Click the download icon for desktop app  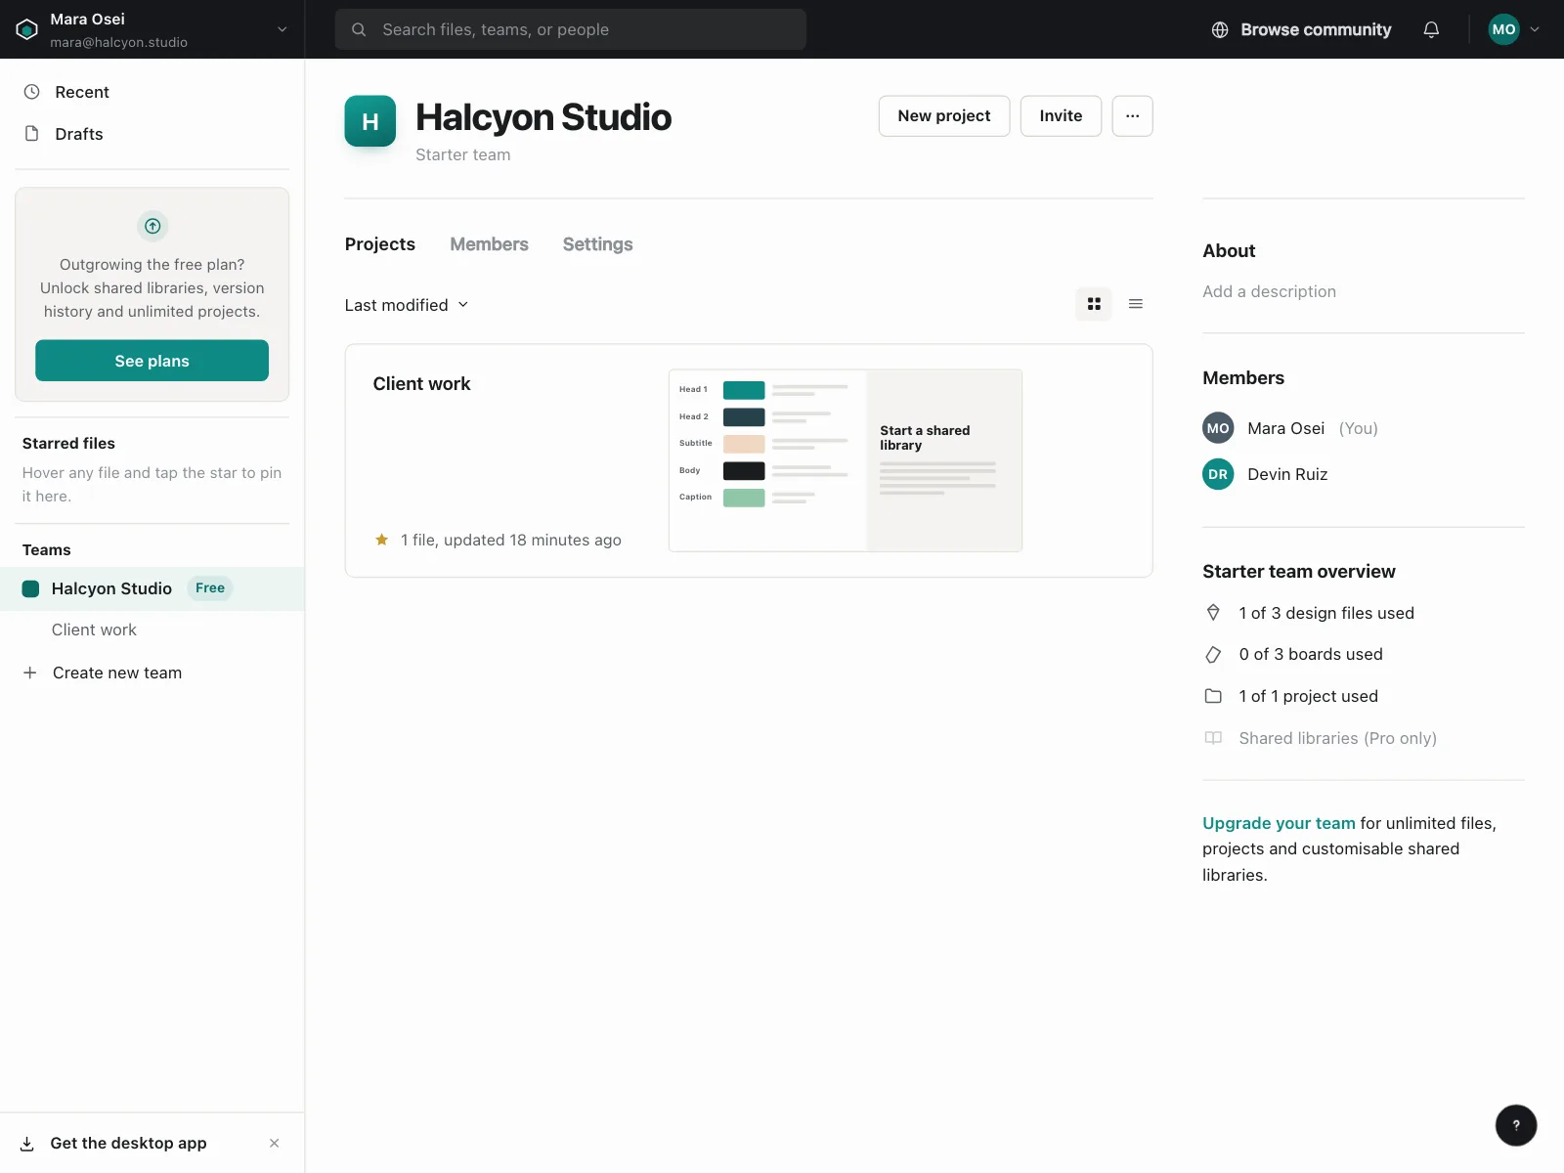click(x=27, y=1144)
